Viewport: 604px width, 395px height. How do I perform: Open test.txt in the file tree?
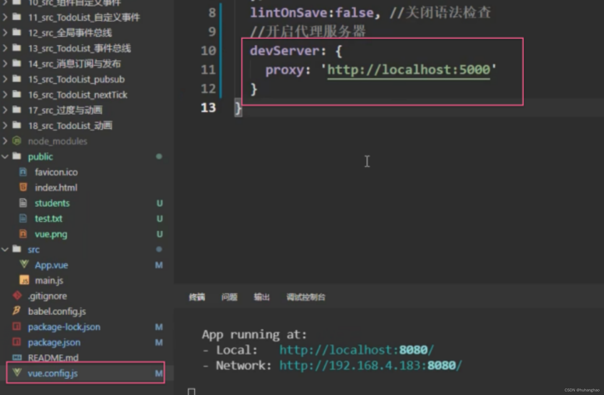[48, 219]
